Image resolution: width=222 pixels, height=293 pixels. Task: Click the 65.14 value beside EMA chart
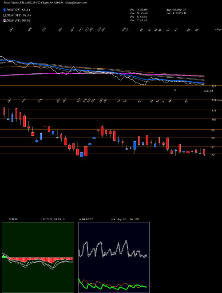pyautogui.click(x=209, y=91)
